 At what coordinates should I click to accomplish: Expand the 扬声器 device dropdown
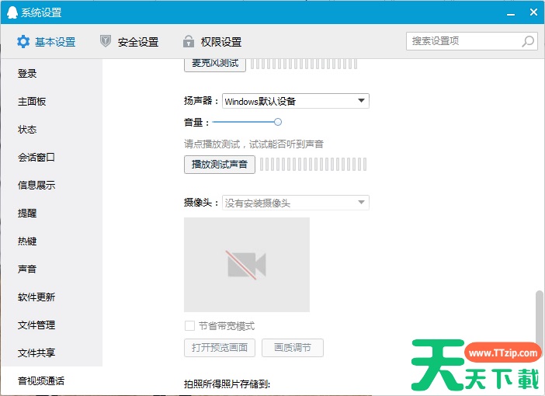pyautogui.click(x=361, y=101)
